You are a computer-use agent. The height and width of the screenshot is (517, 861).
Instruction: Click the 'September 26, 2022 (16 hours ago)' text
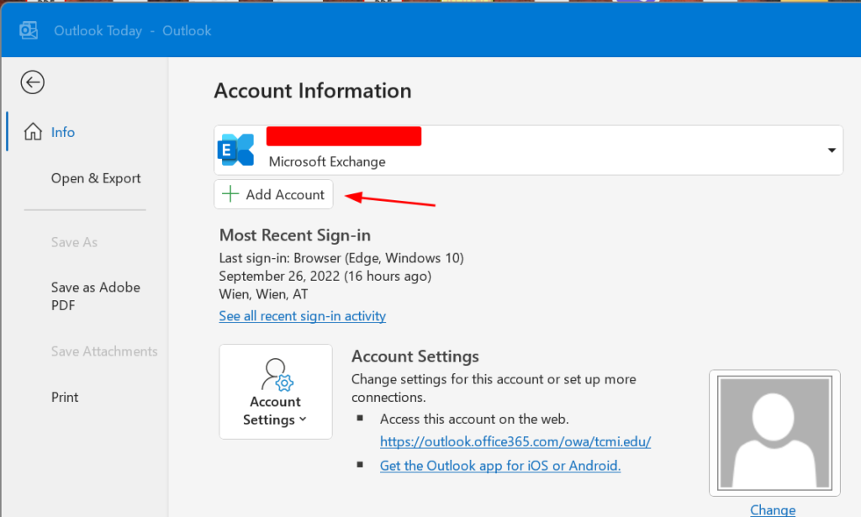click(x=325, y=276)
